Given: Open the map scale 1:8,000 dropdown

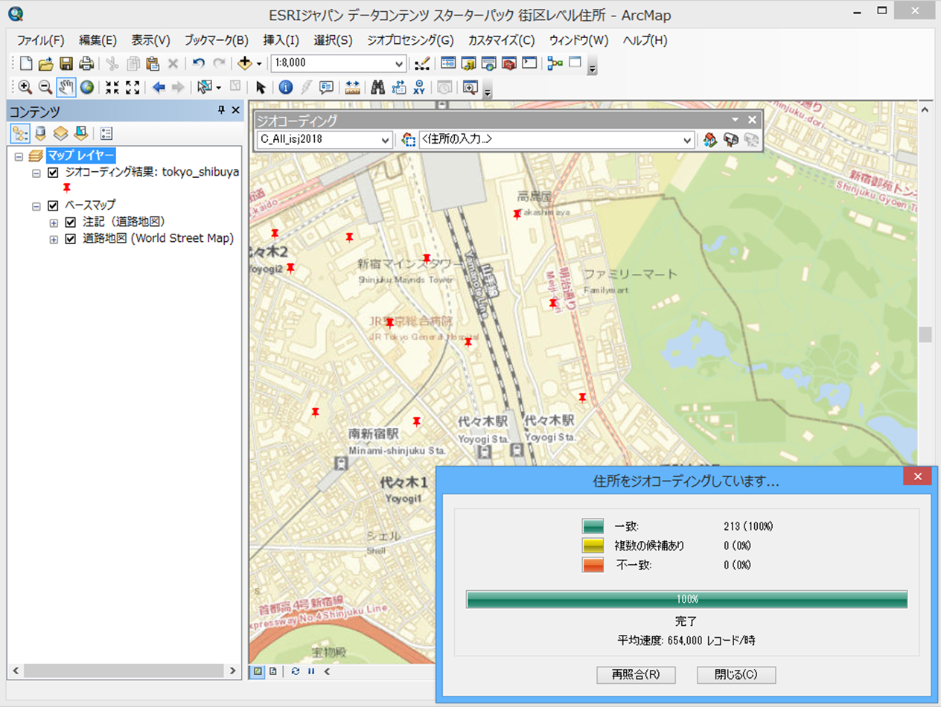Looking at the screenshot, I should click(399, 63).
